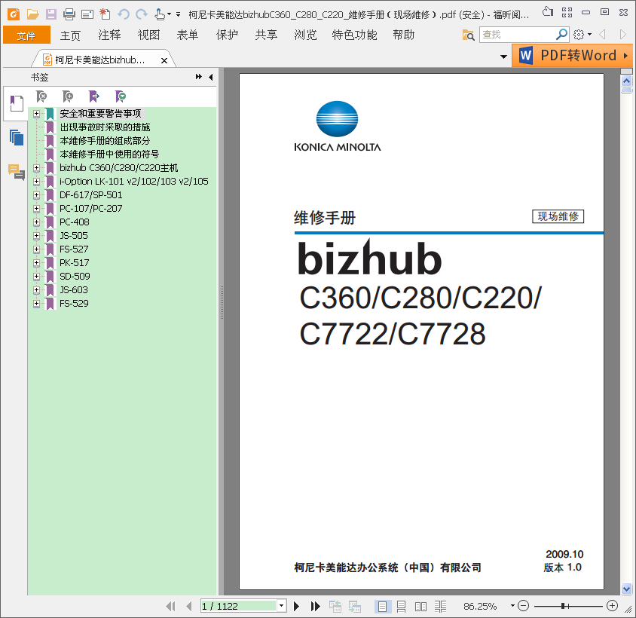Click the add new bookmark icon
636x618 pixels.
click(68, 96)
